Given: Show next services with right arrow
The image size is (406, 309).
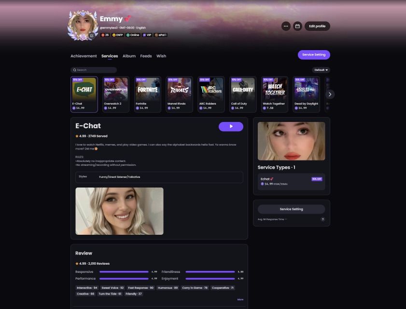Looking at the screenshot, I should (x=330, y=94).
